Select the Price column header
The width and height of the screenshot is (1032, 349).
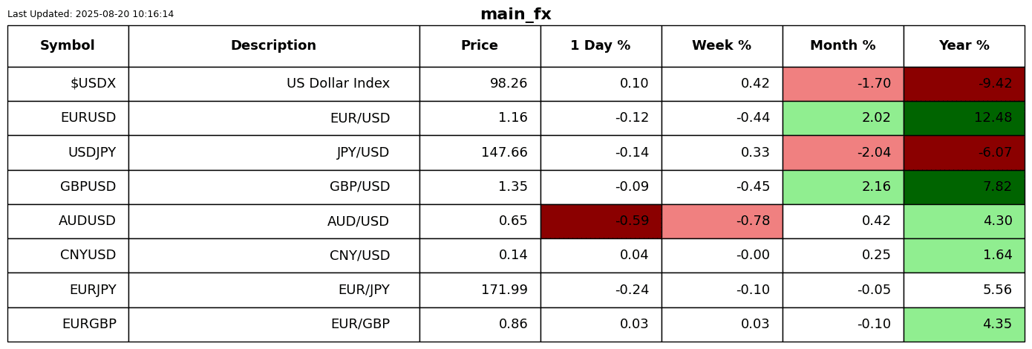click(x=480, y=46)
